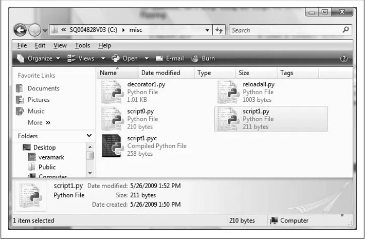Sort by the Name column header
This screenshot has width=365, height=239.
(x=117, y=73)
